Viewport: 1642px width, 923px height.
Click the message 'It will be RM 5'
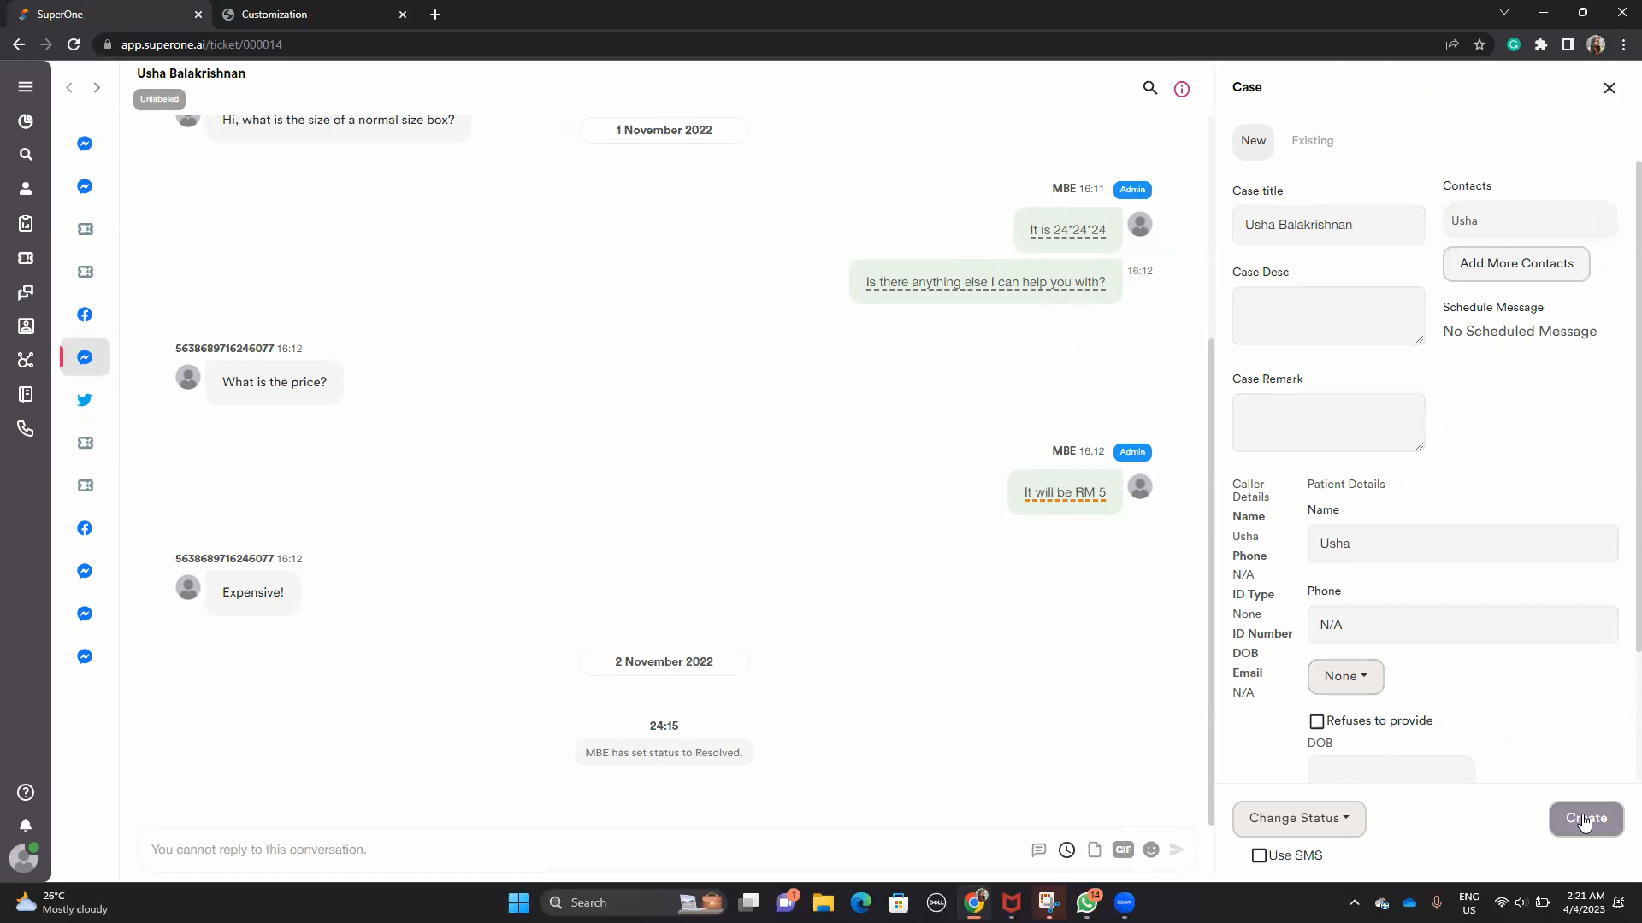[1065, 493]
